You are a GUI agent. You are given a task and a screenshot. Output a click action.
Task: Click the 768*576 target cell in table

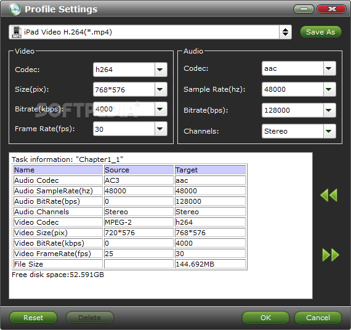click(x=210, y=233)
